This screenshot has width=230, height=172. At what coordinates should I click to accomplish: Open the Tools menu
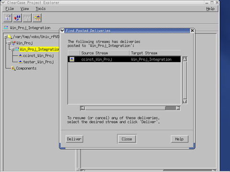(x=41, y=9)
